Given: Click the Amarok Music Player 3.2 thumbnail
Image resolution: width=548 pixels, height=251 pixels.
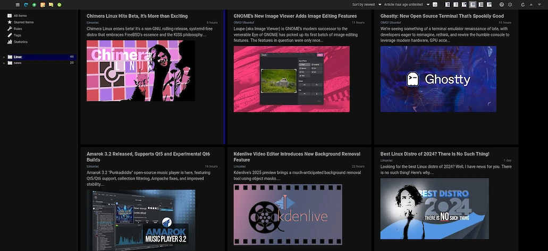Looking at the screenshot, I should tap(141, 220).
